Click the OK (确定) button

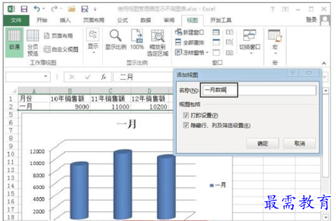click(263, 143)
